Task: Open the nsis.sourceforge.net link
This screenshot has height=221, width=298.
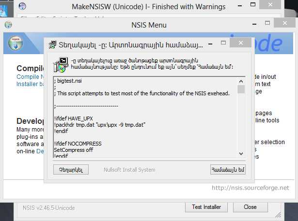Action: coord(251,188)
